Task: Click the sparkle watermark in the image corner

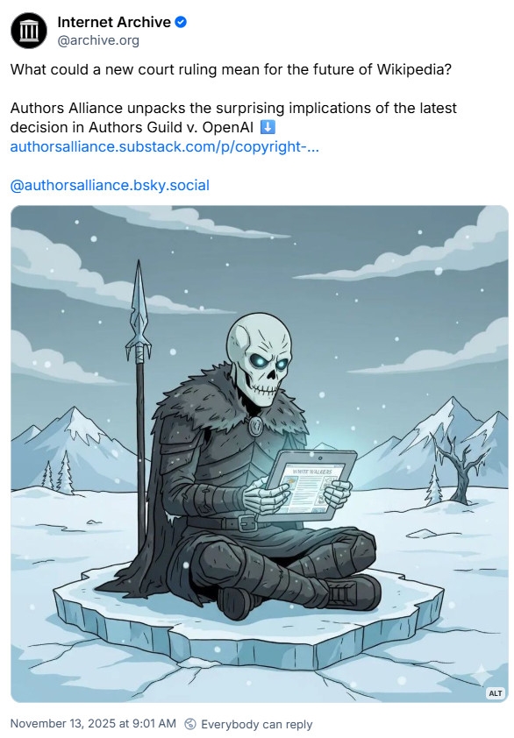Action: [x=481, y=674]
